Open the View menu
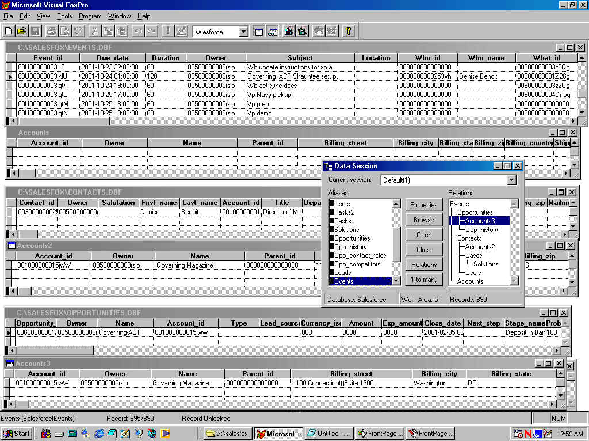This screenshot has width=589, height=441. click(x=43, y=16)
